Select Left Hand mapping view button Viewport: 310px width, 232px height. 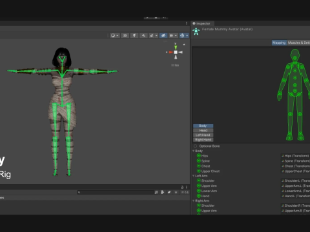[x=203, y=135]
